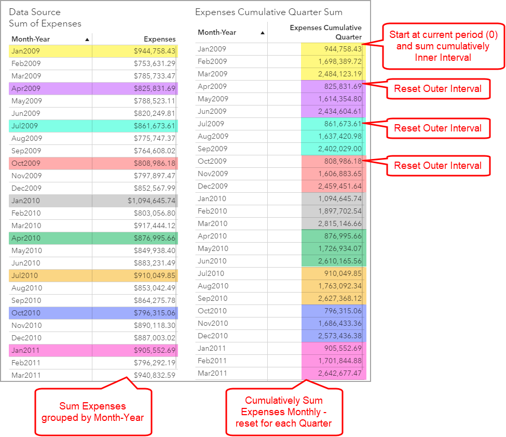
Task: Select the gray $1,094,645.74 expense cell
Action: pos(135,201)
